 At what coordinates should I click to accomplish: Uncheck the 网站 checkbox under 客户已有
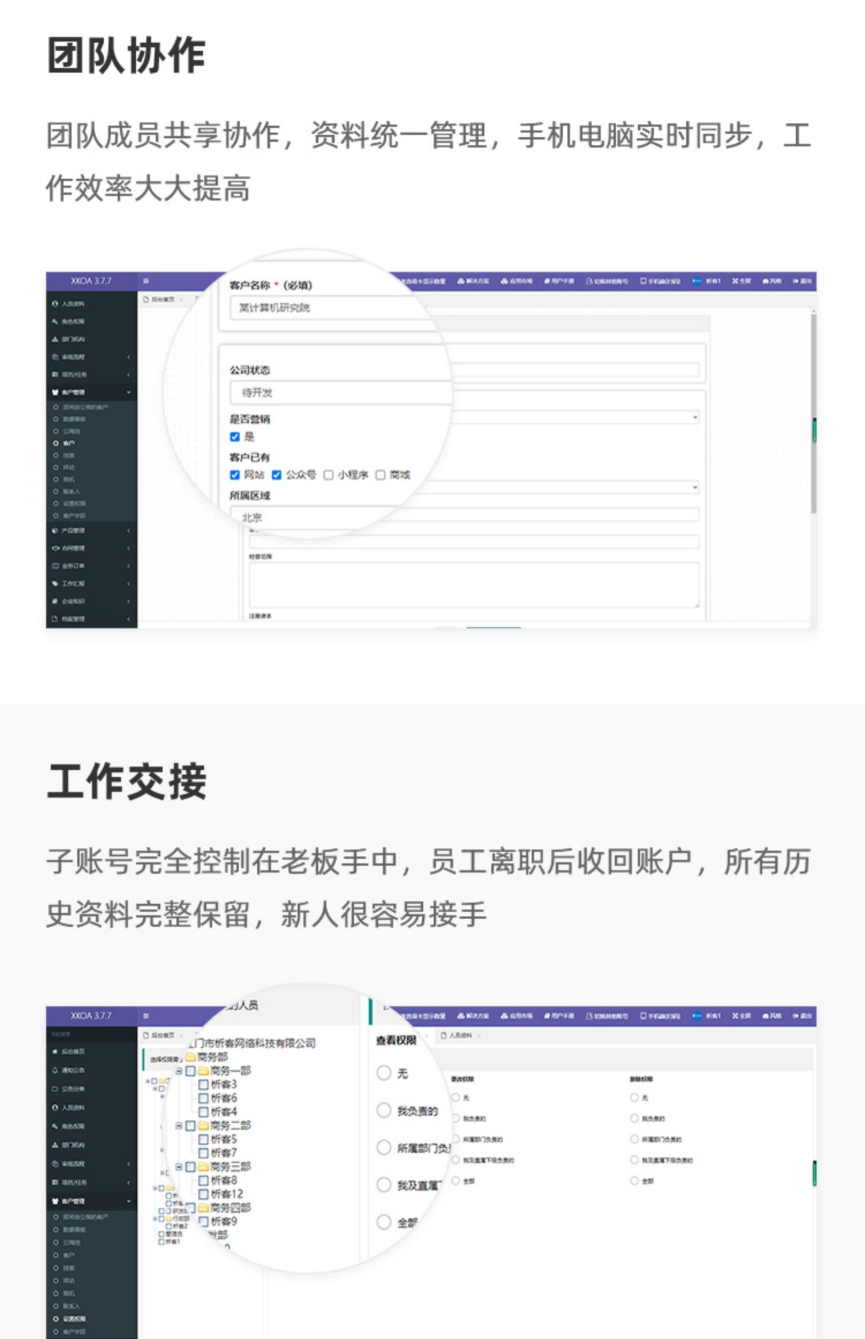235,475
